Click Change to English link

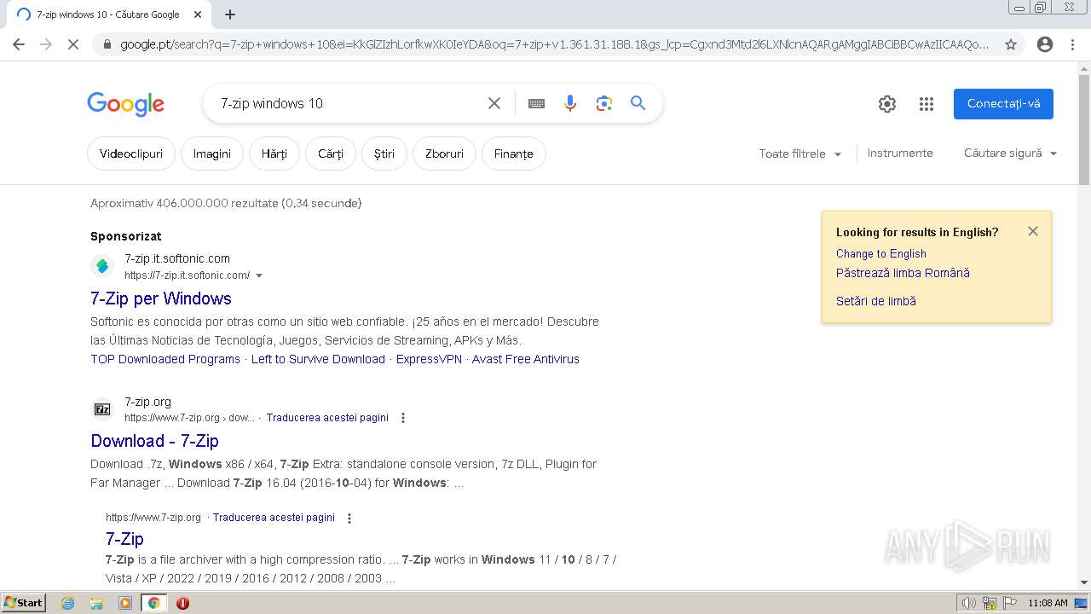point(881,253)
